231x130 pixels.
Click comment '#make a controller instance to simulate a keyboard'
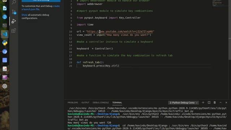(115, 42)
